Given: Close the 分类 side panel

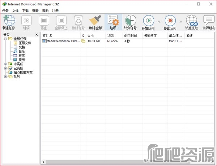Looking at the screenshot, I should (37, 35).
